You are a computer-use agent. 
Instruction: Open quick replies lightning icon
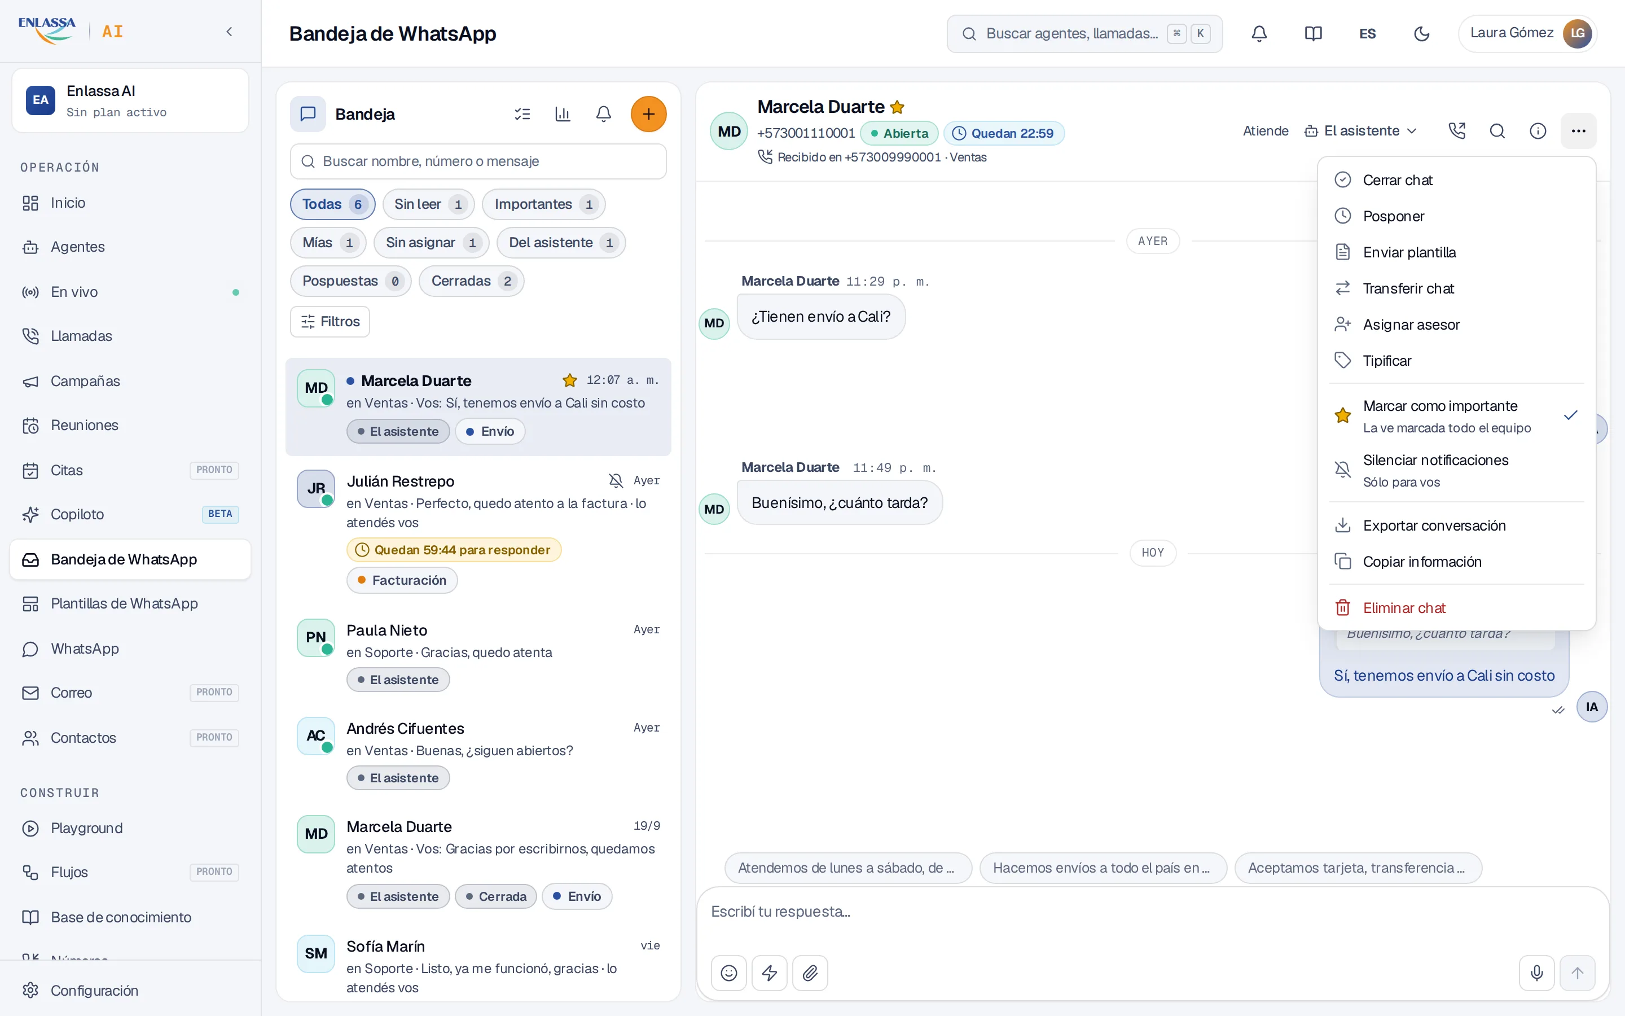coord(770,973)
